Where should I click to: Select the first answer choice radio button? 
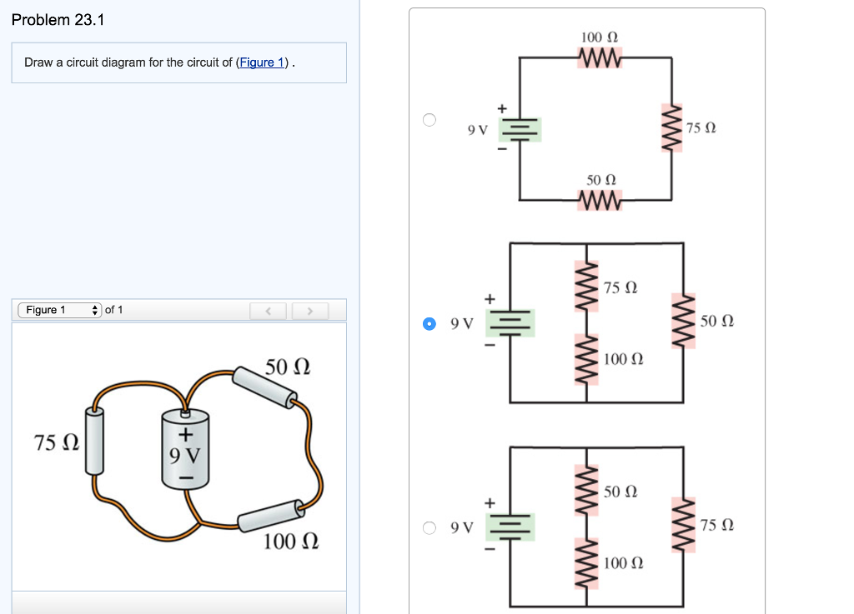click(x=429, y=119)
